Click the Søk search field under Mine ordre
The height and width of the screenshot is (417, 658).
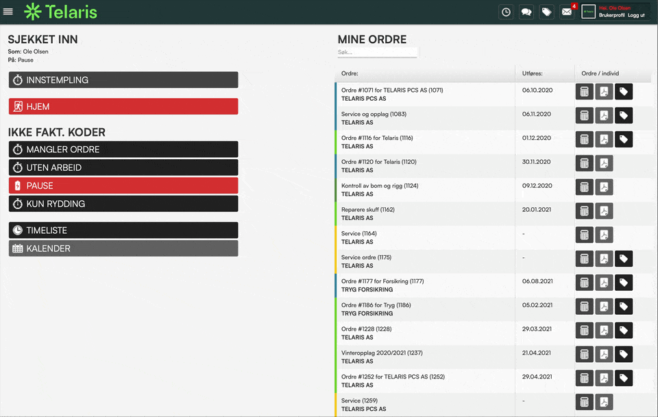tap(377, 52)
